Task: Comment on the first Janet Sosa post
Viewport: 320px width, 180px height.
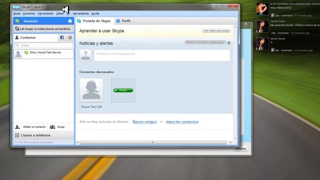Action: [x=283, y=33]
